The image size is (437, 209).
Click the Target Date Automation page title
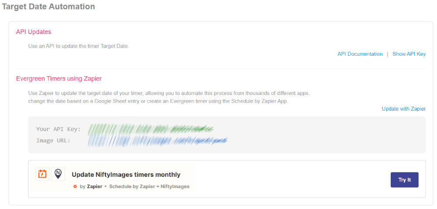[48, 7]
